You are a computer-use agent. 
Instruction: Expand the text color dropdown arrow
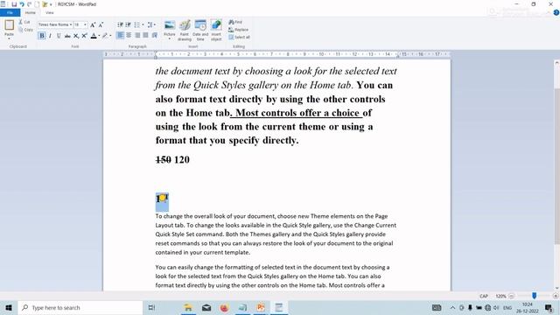(99, 36)
